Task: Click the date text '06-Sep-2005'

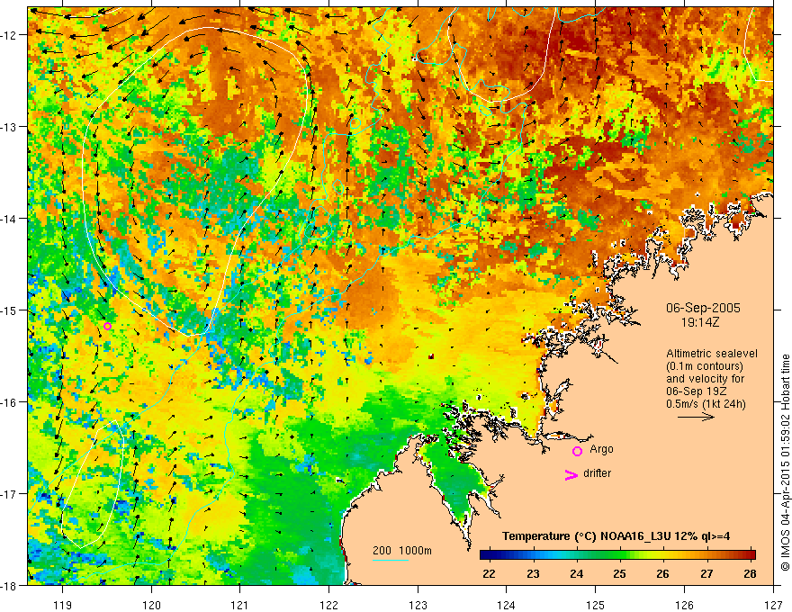Action: point(703,308)
